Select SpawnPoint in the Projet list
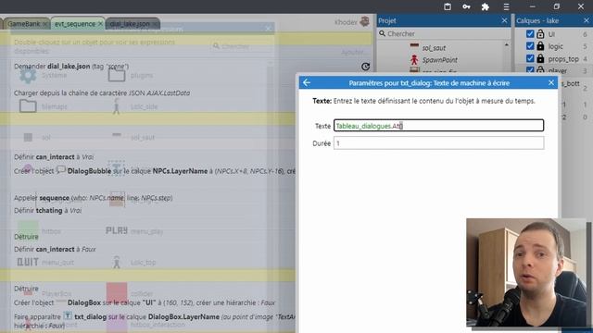The height and width of the screenshot is (333, 593). (440, 60)
